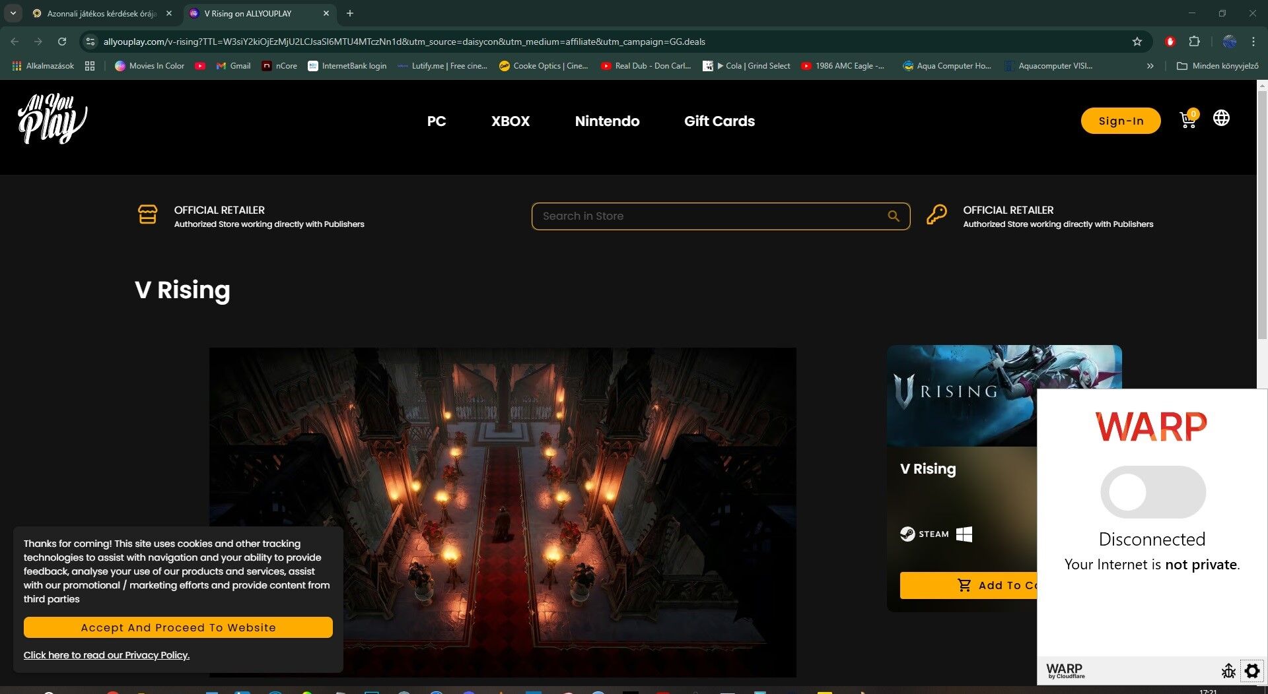Click the tab groups grid icon
The height and width of the screenshot is (694, 1268).
[x=90, y=66]
